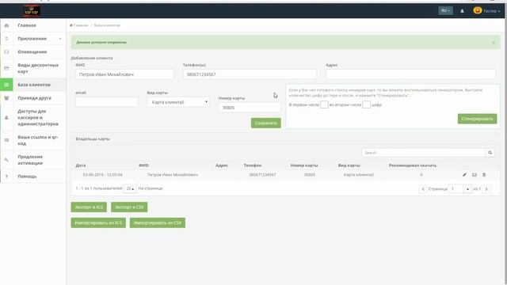The width and height of the screenshot is (507, 285).
Task: Sort table by ФИО column header
Action: pyautogui.click(x=143, y=165)
